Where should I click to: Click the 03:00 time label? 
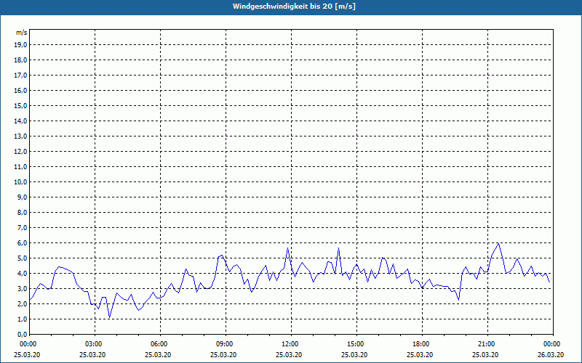pyautogui.click(x=95, y=344)
